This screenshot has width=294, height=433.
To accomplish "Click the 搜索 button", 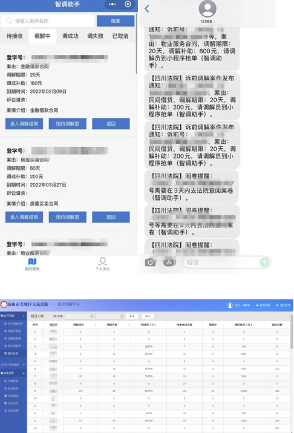I will click(116, 21).
